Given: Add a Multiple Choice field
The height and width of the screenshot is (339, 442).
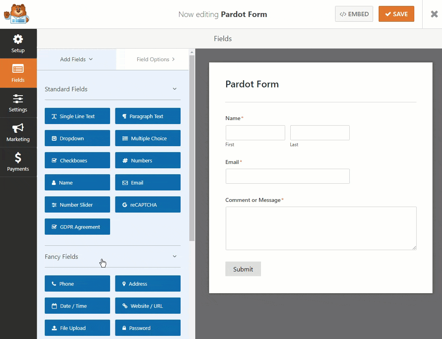Looking at the screenshot, I should point(148,138).
